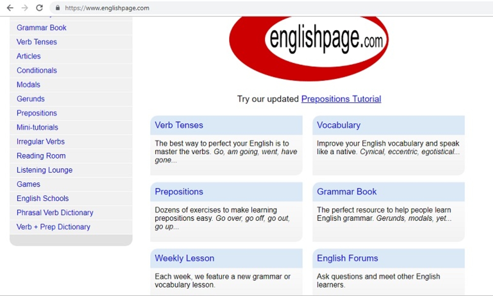
Task: Click the 'master the verbs' description text
Action: pyautogui.click(x=226, y=152)
